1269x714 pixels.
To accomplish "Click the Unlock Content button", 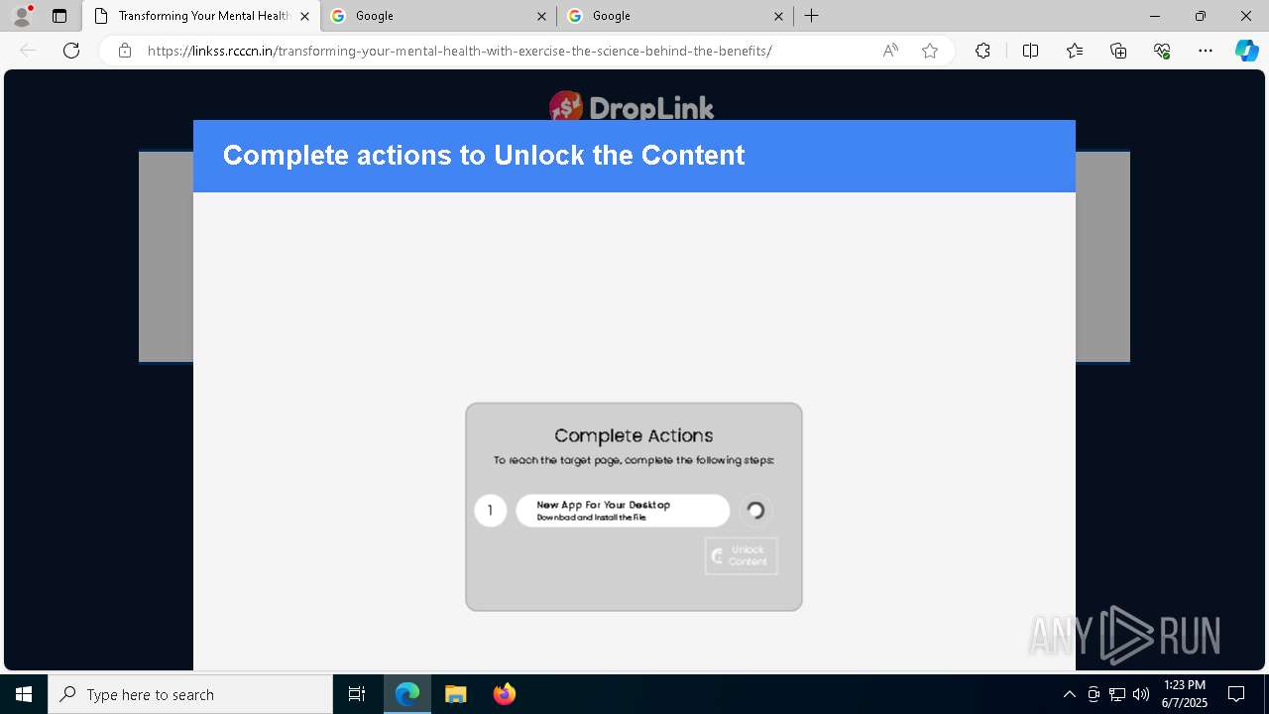I will (x=742, y=555).
